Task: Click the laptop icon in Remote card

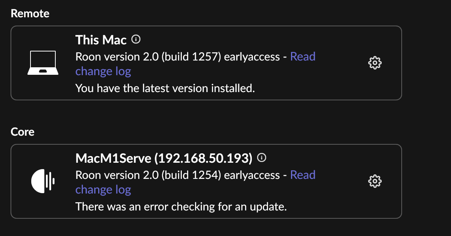Action: [x=43, y=63]
